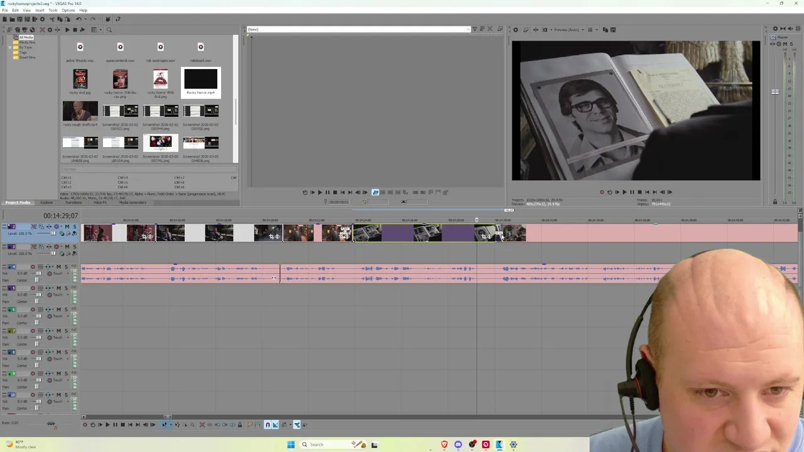Toggle Loop Playback on timeline transport

point(93,425)
